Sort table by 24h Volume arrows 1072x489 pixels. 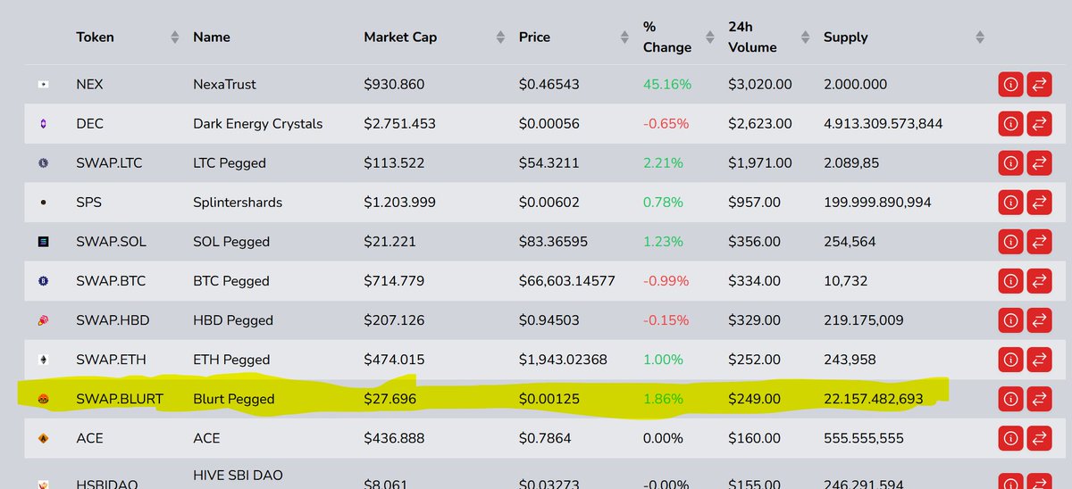pyautogui.click(x=804, y=37)
